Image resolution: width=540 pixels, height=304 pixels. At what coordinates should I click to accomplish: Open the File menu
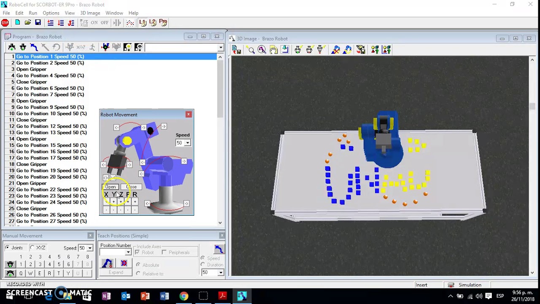pos(6,13)
